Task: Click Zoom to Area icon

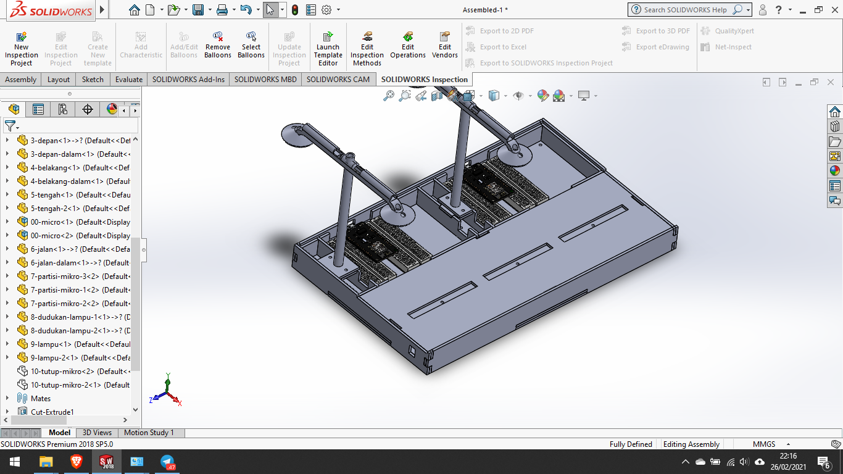Action: pos(405,96)
